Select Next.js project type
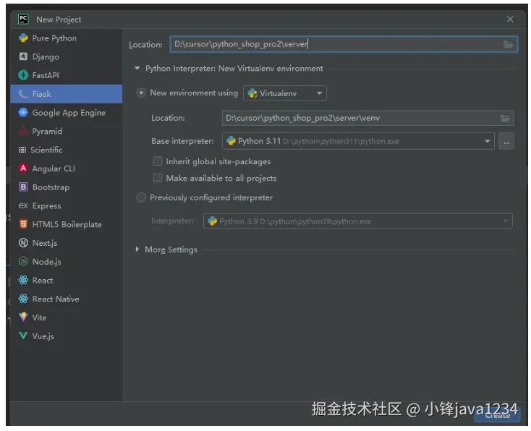531x431 pixels. [x=67, y=243]
